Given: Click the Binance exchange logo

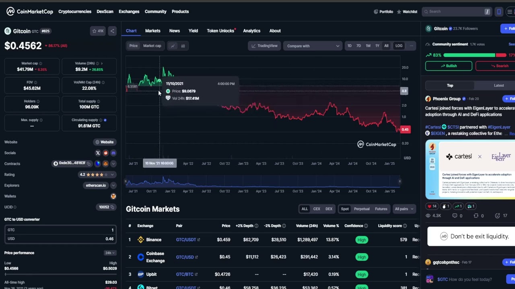Looking at the screenshot, I should pyautogui.click(x=140, y=240).
